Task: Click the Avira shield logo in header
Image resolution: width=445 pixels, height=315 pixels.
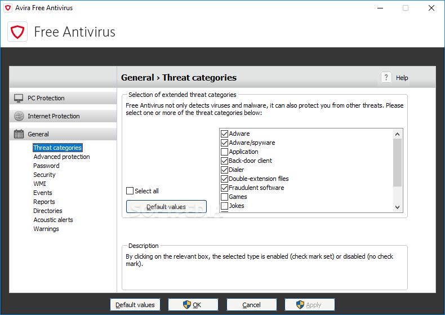Action: (17, 32)
